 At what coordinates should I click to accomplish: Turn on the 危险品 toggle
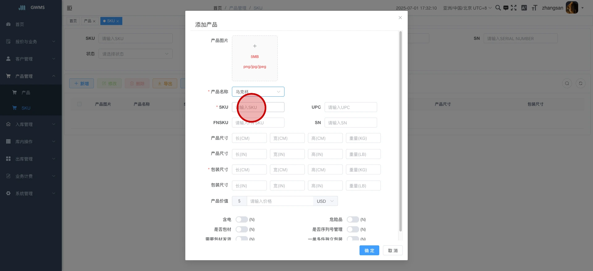click(353, 219)
